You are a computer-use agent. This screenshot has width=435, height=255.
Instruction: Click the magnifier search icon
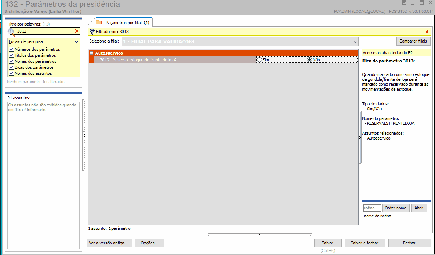pyautogui.click(x=11, y=32)
